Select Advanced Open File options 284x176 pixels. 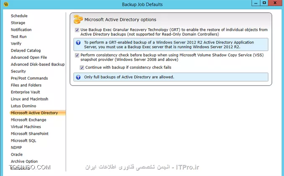tap(29, 57)
